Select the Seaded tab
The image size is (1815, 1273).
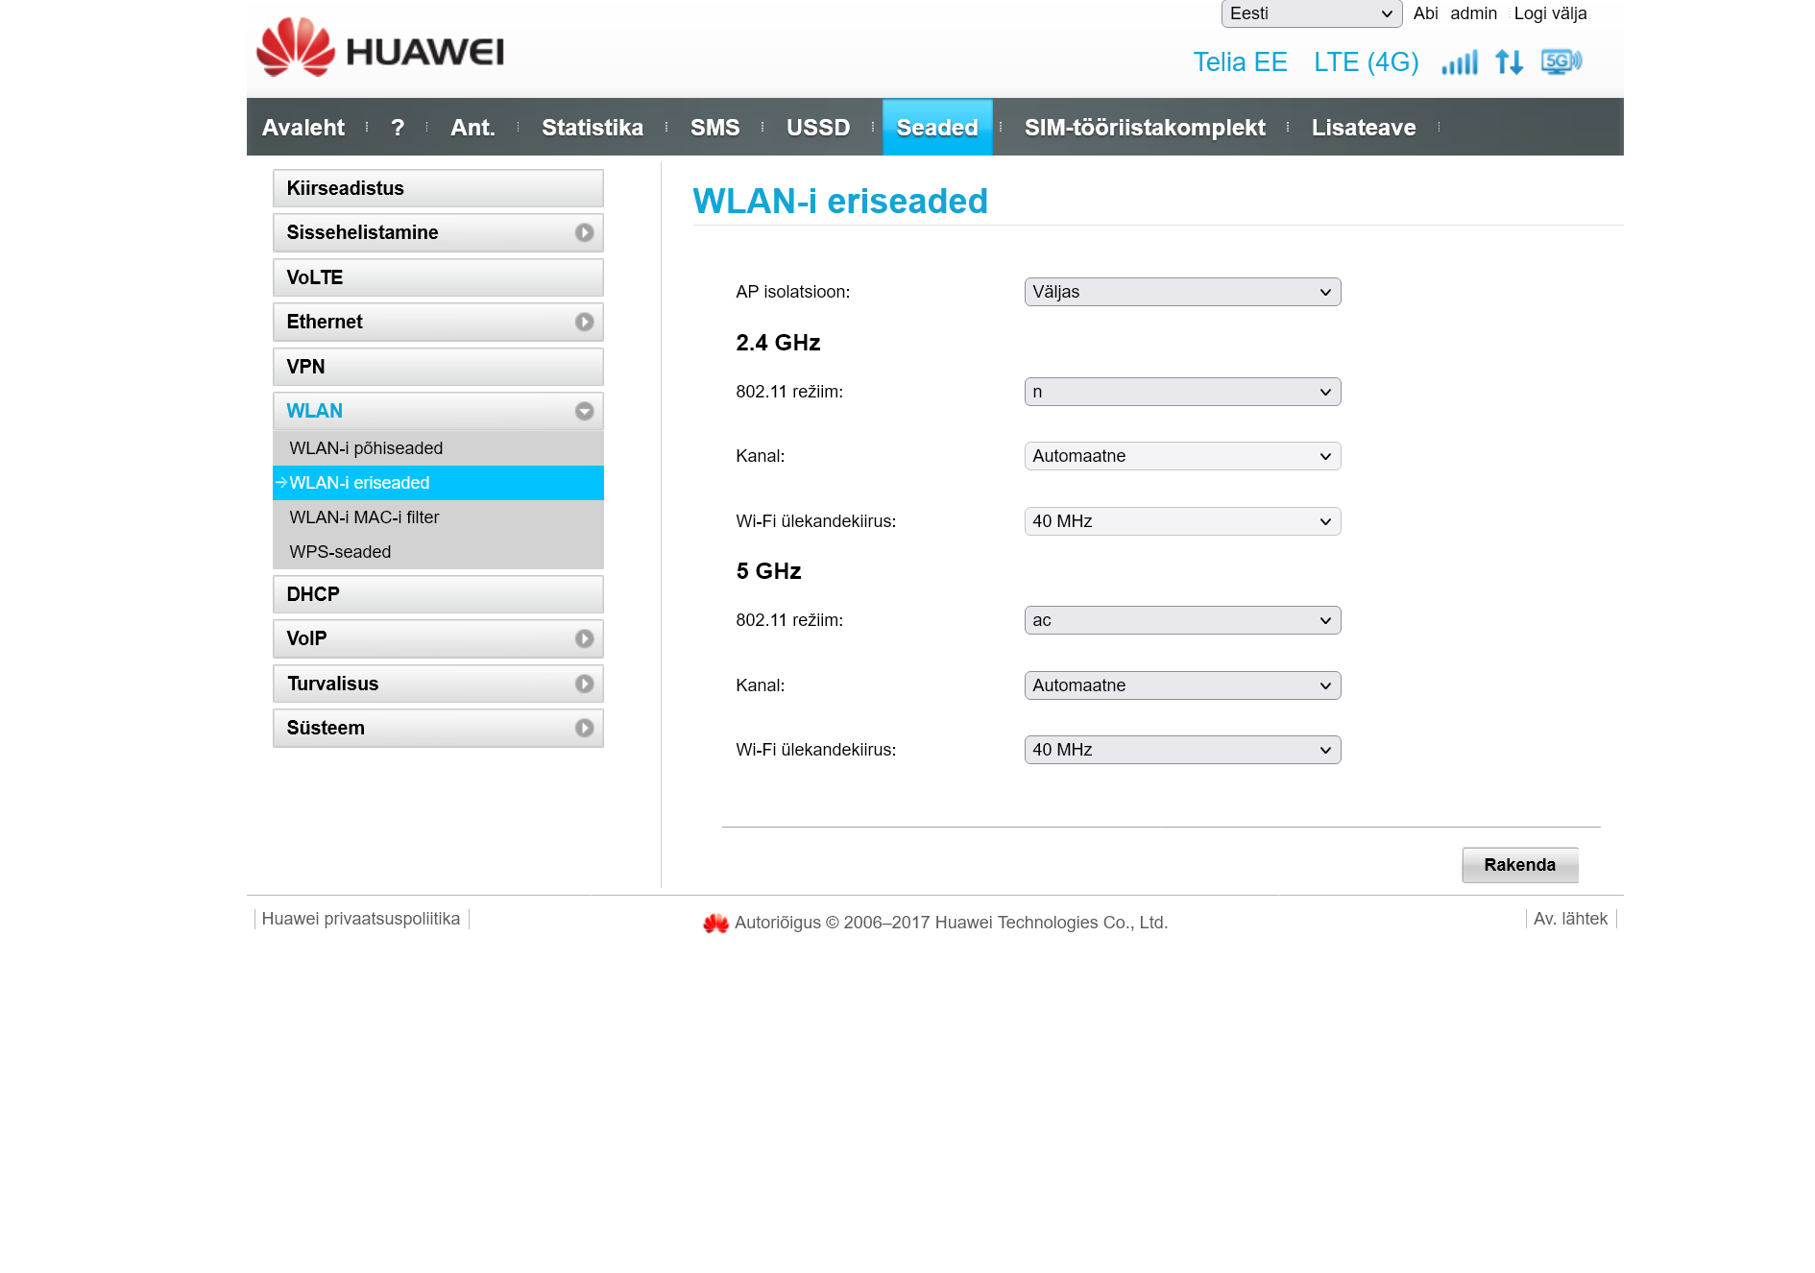point(937,128)
